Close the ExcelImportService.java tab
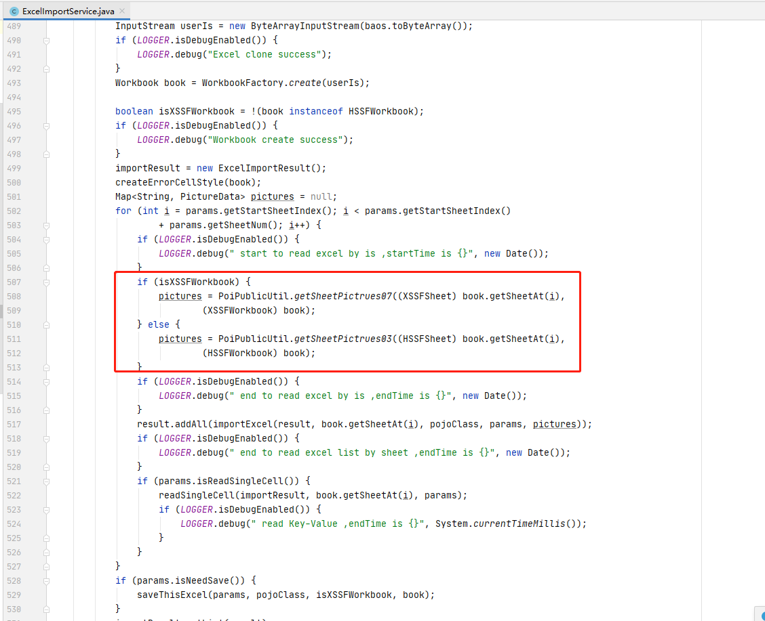Image resolution: width=765 pixels, height=621 pixels. tap(122, 11)
